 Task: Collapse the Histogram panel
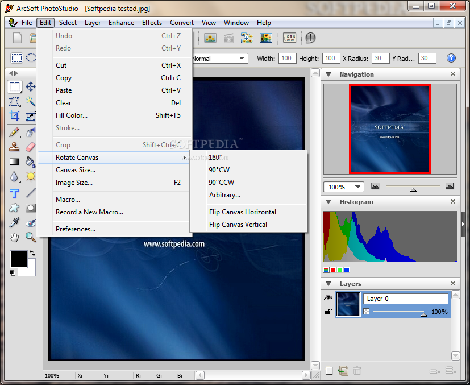pos(328,202)
